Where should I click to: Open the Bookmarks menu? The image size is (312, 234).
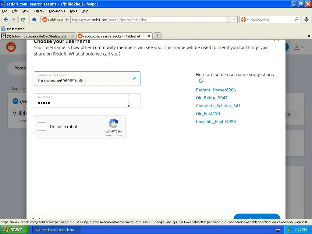click(57, 11)
